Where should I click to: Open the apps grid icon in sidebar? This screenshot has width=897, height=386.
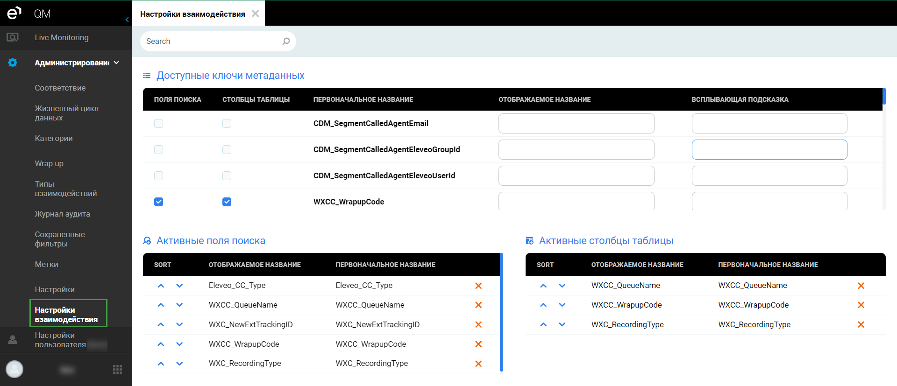[118, 370]
